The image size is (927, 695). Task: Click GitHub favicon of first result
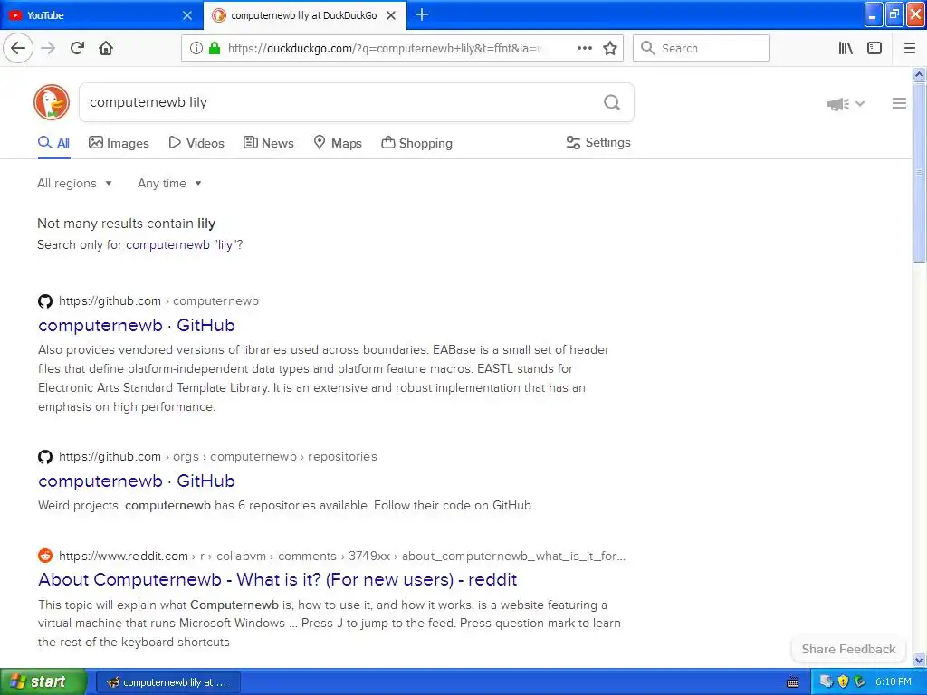click(45, 301)
